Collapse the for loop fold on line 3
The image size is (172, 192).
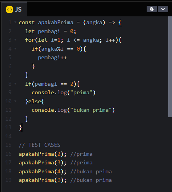15,40
